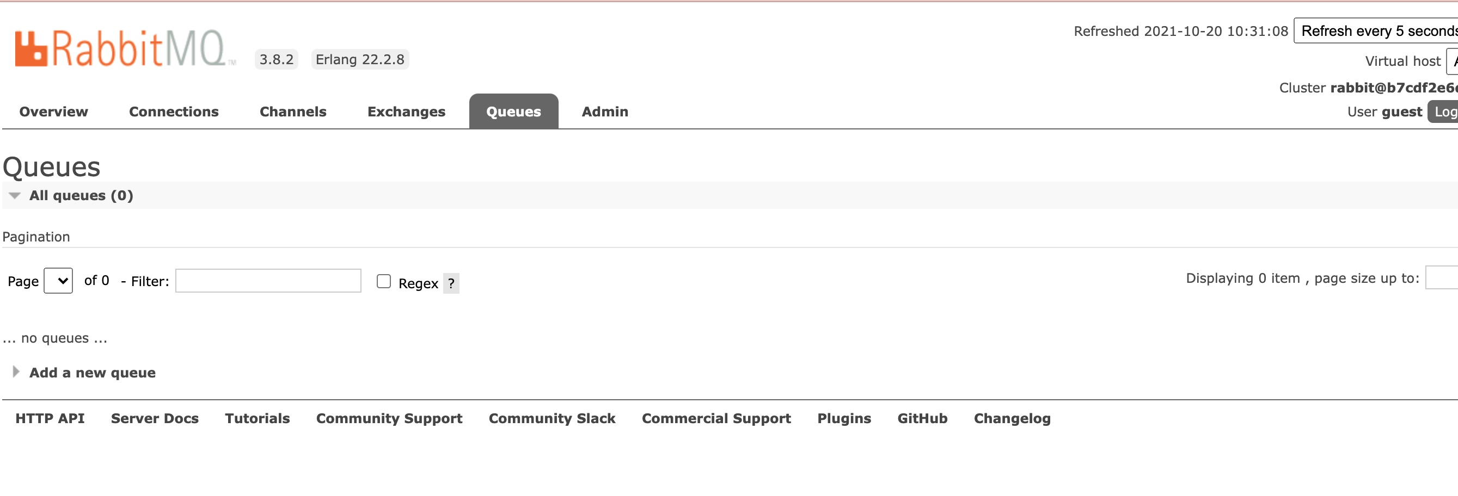This screenshot has width=1458, height=496.
Task: Switch to the Connections tab
Action: 174,112
